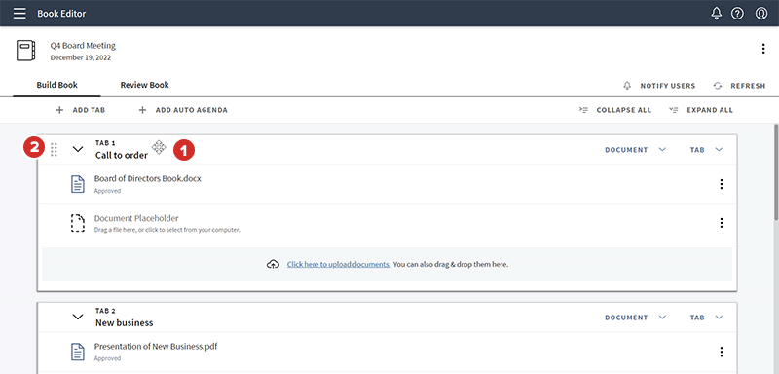Open Tab 1 Document dropdown
This screenshot has width=779, height=374.
[635, 149]
